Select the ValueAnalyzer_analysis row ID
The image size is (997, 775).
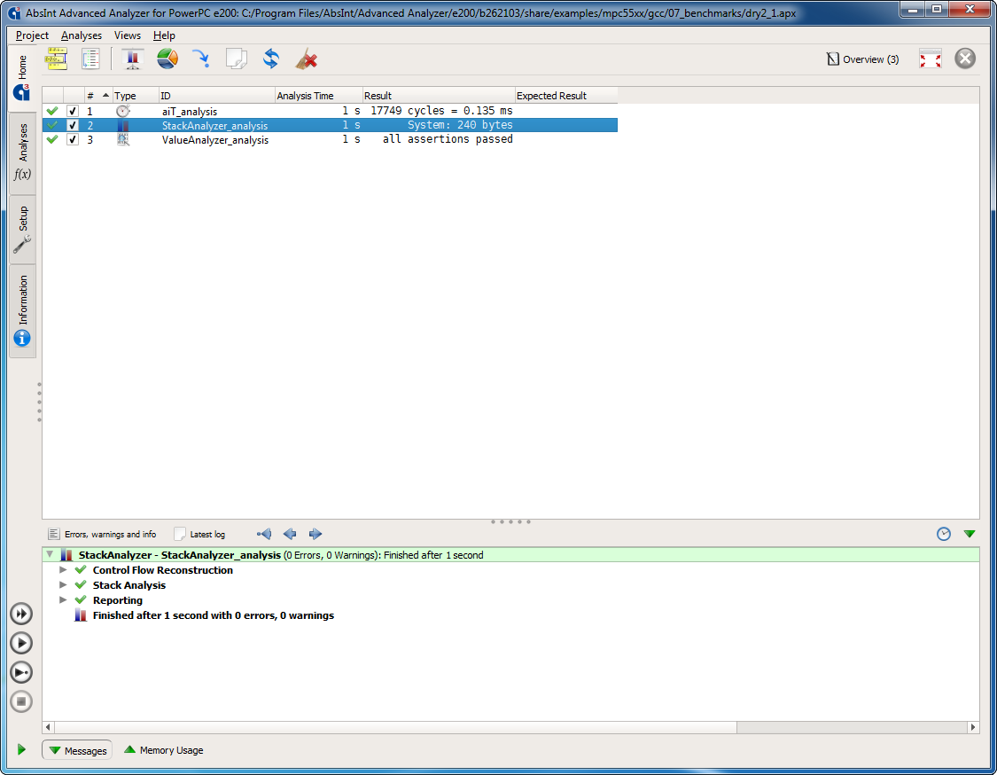215,140
